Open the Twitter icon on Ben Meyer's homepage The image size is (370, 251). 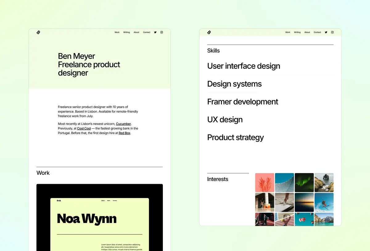pos(155,32)
